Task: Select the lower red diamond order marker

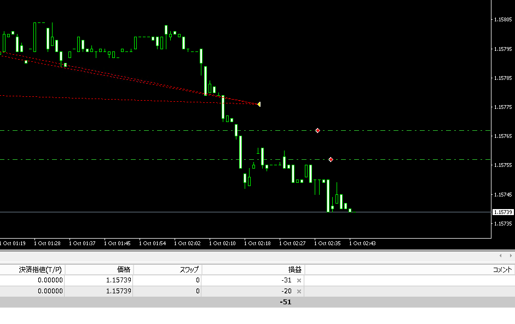Action: pos(331,159)
